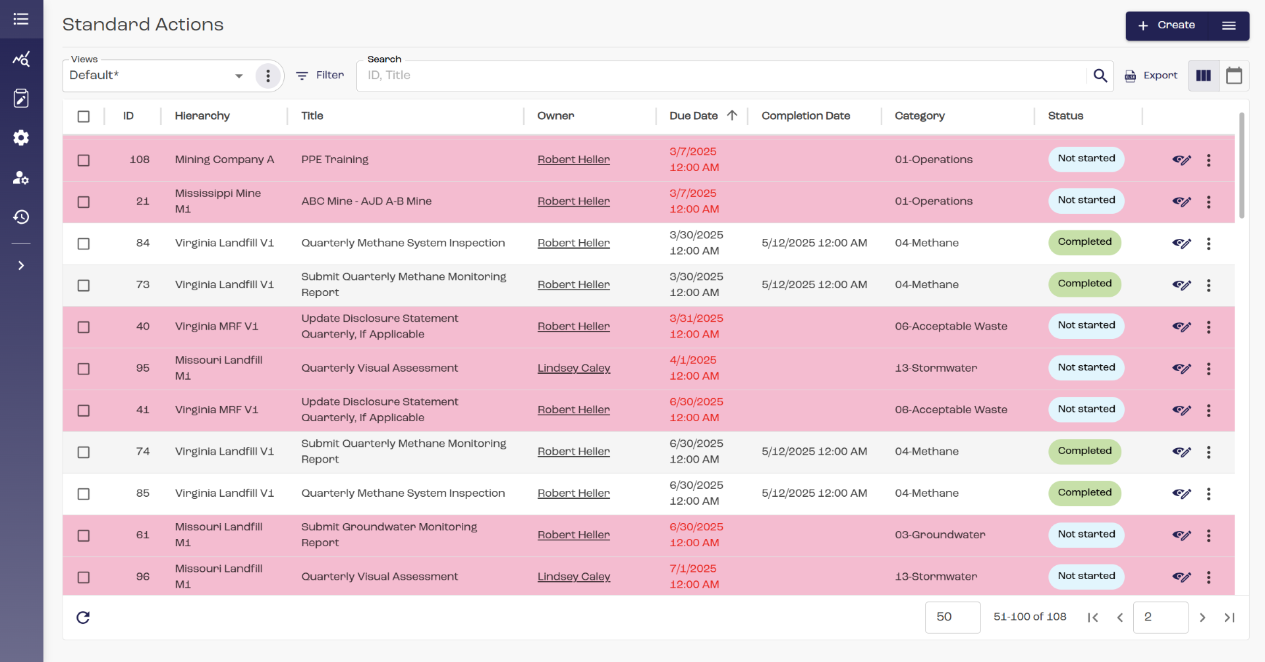View/edit icon for ID 74 row
The image size is (1265, 662).
pos(1181,452)
